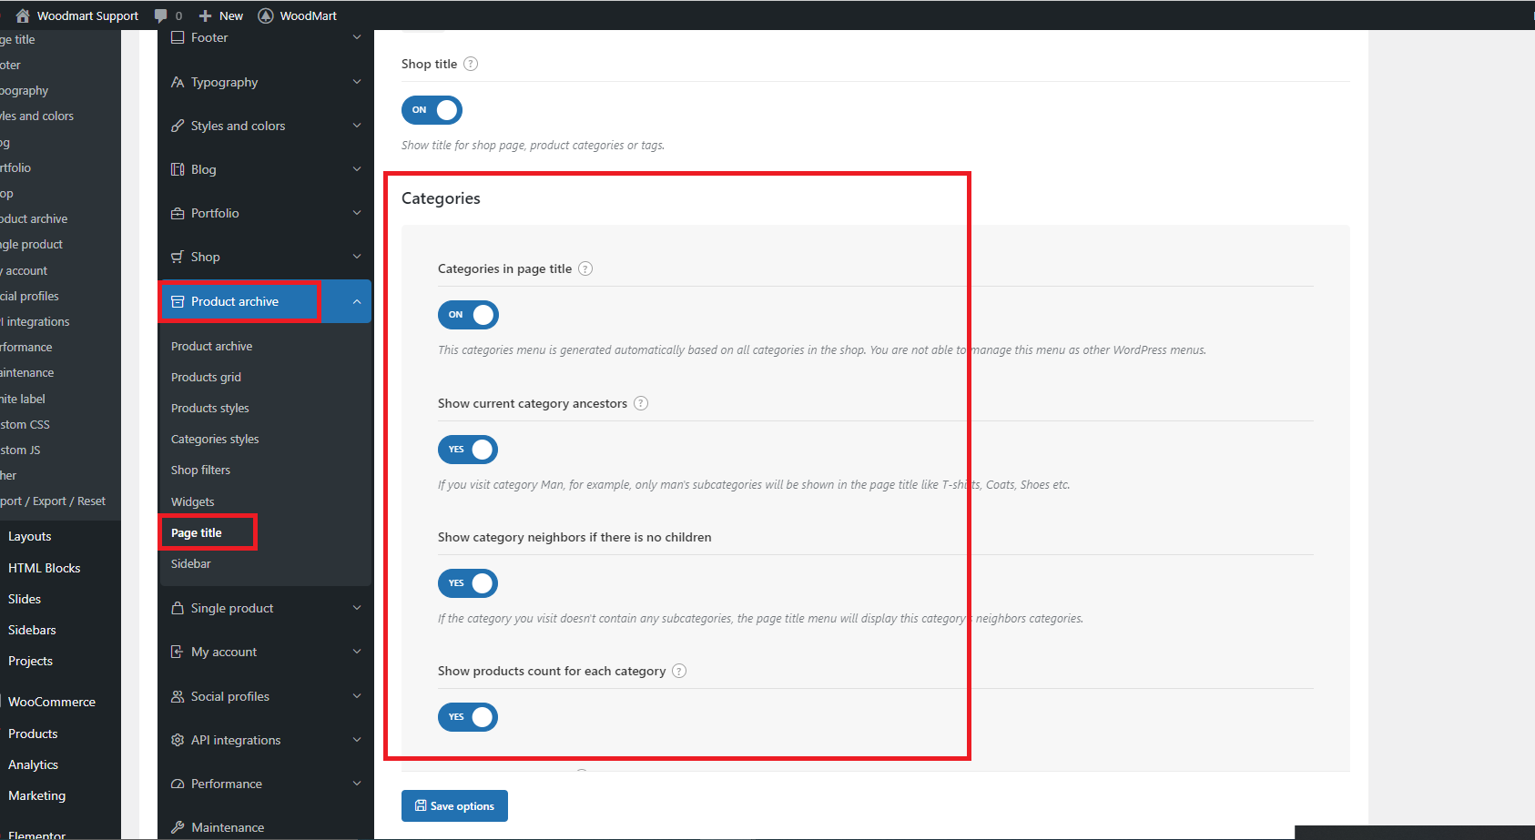This screenshot has height=840, width=1535.
Task: Toggle Show products count for each category
Action: coord(468,717)
